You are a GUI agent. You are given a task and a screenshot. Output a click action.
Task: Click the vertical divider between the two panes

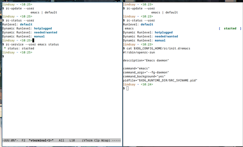(x=122, y=74)
